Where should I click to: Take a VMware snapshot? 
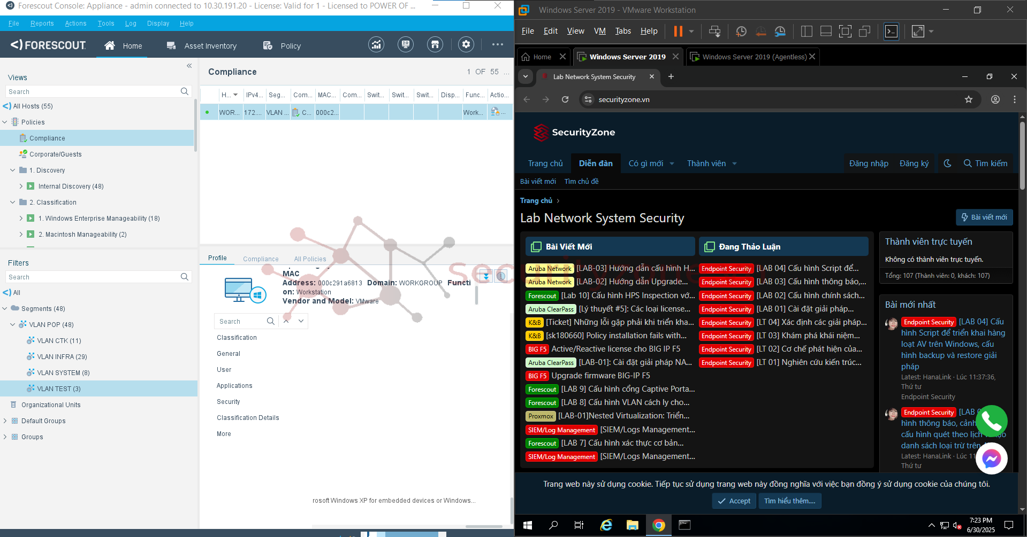741,32
